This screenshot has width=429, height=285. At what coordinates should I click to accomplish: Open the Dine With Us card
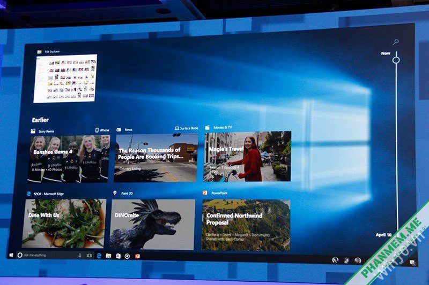coord(64,224)
